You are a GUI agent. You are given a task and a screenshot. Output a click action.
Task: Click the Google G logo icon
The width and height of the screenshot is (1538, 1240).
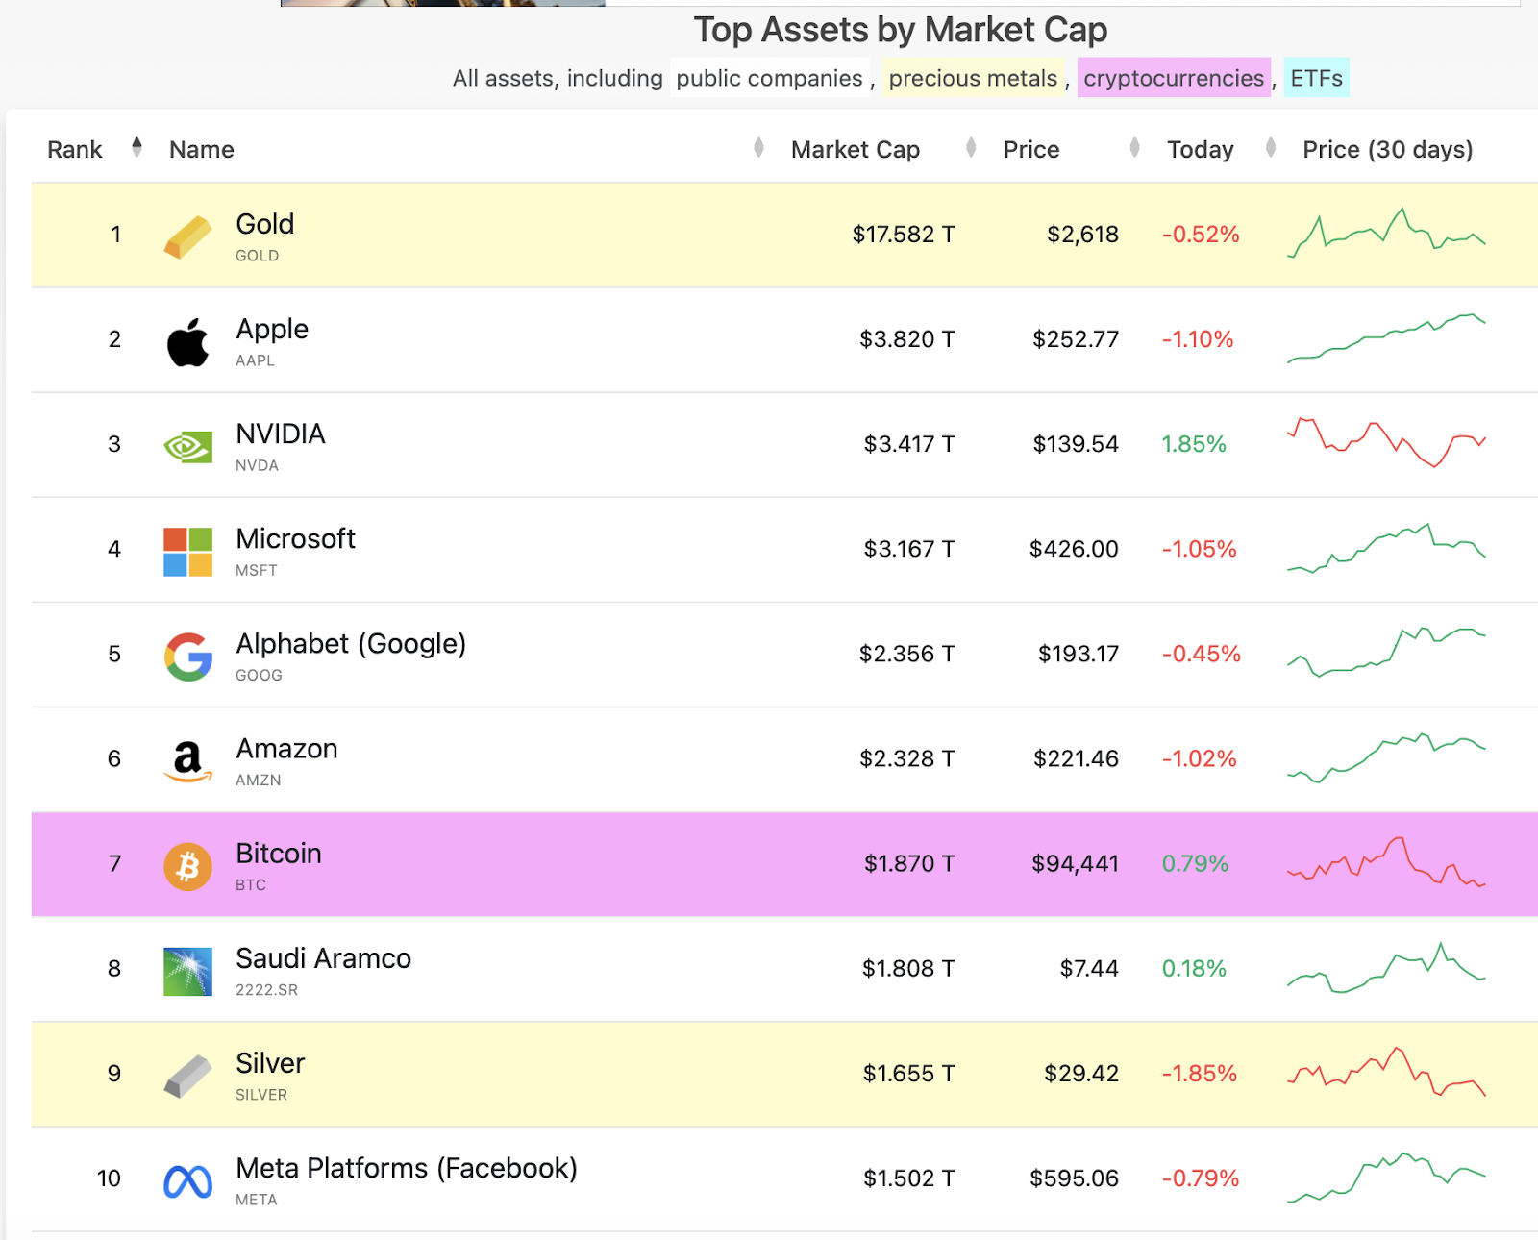point(187,657)
